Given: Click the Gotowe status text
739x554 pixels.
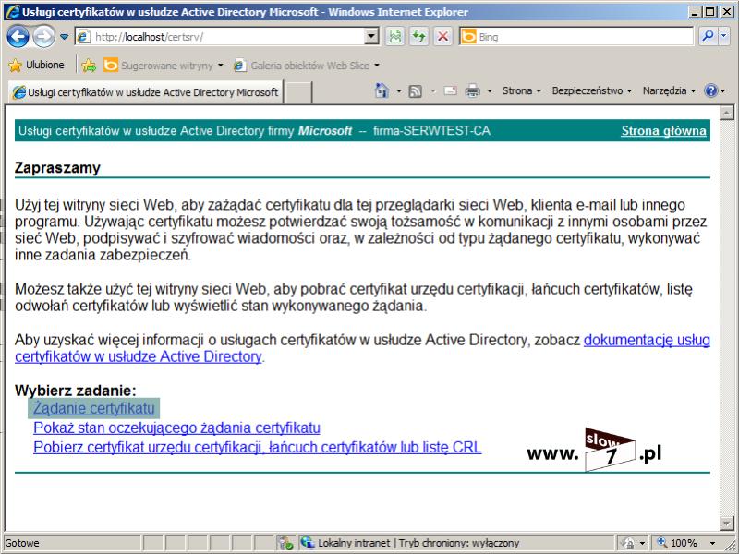Looking at the screenshot, I should (x=22, y=543).
